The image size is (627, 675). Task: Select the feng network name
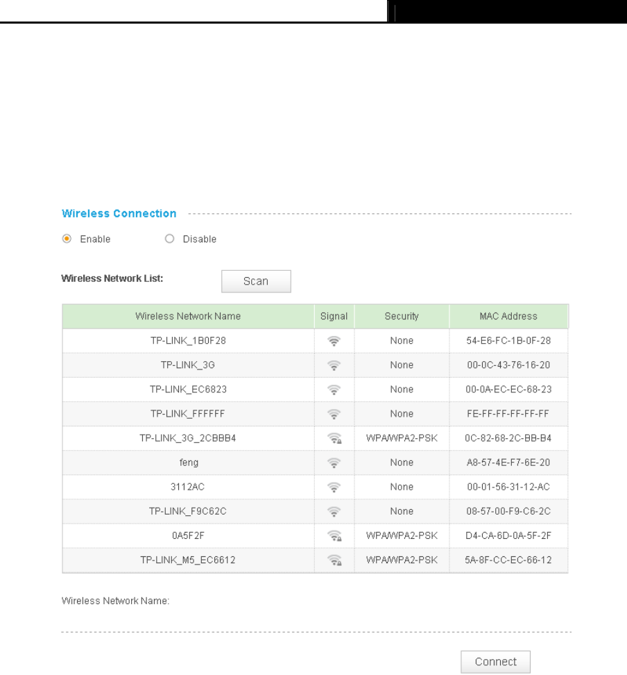click(x=189, y=462)
